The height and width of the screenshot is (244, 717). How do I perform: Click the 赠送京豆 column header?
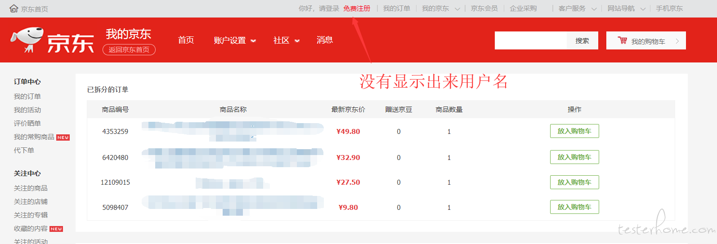399,110
